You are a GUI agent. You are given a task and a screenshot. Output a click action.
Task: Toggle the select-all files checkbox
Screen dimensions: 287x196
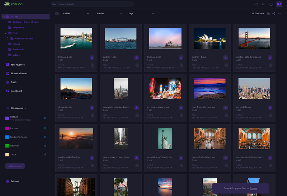[57, 14]
